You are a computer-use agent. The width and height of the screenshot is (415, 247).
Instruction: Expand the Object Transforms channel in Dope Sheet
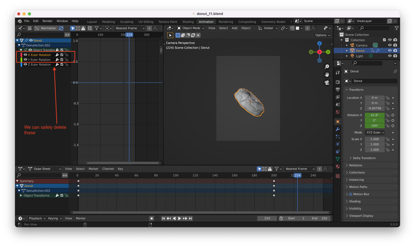21,195
